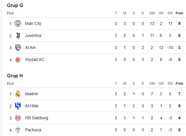The width and height of the screenshot is (186, 136).
Task: Select the Pachuca team name
Action: point(33,130)
